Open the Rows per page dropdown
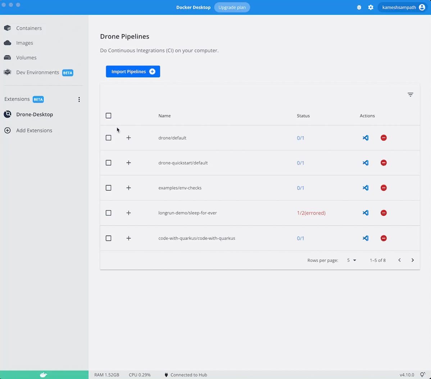The width and height of the screenshot is (431, 379). coord(351,260)
